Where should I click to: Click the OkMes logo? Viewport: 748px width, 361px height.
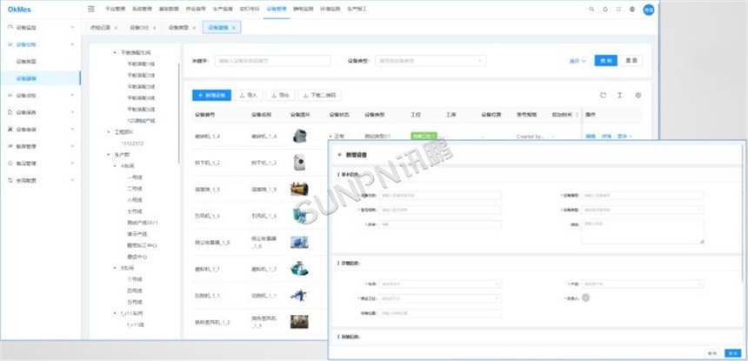pos(19,9)
